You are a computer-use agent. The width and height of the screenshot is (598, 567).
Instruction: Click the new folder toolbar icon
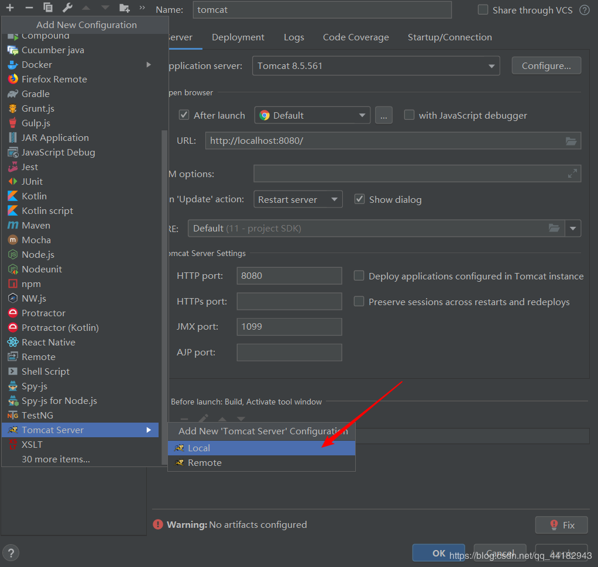pyautogui.click(x=124, y=8)
